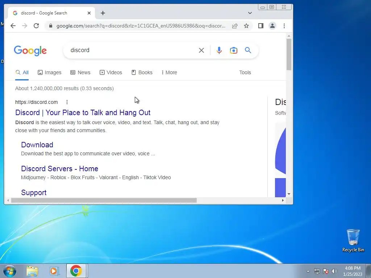Switch to the Books tab
This screenshot has height=278, width=371.
pos(142,72)
